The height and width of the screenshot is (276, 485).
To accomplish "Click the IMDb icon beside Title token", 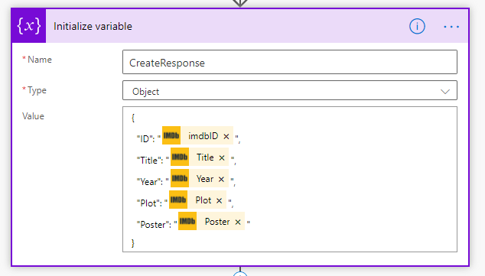I will [180, 157].
